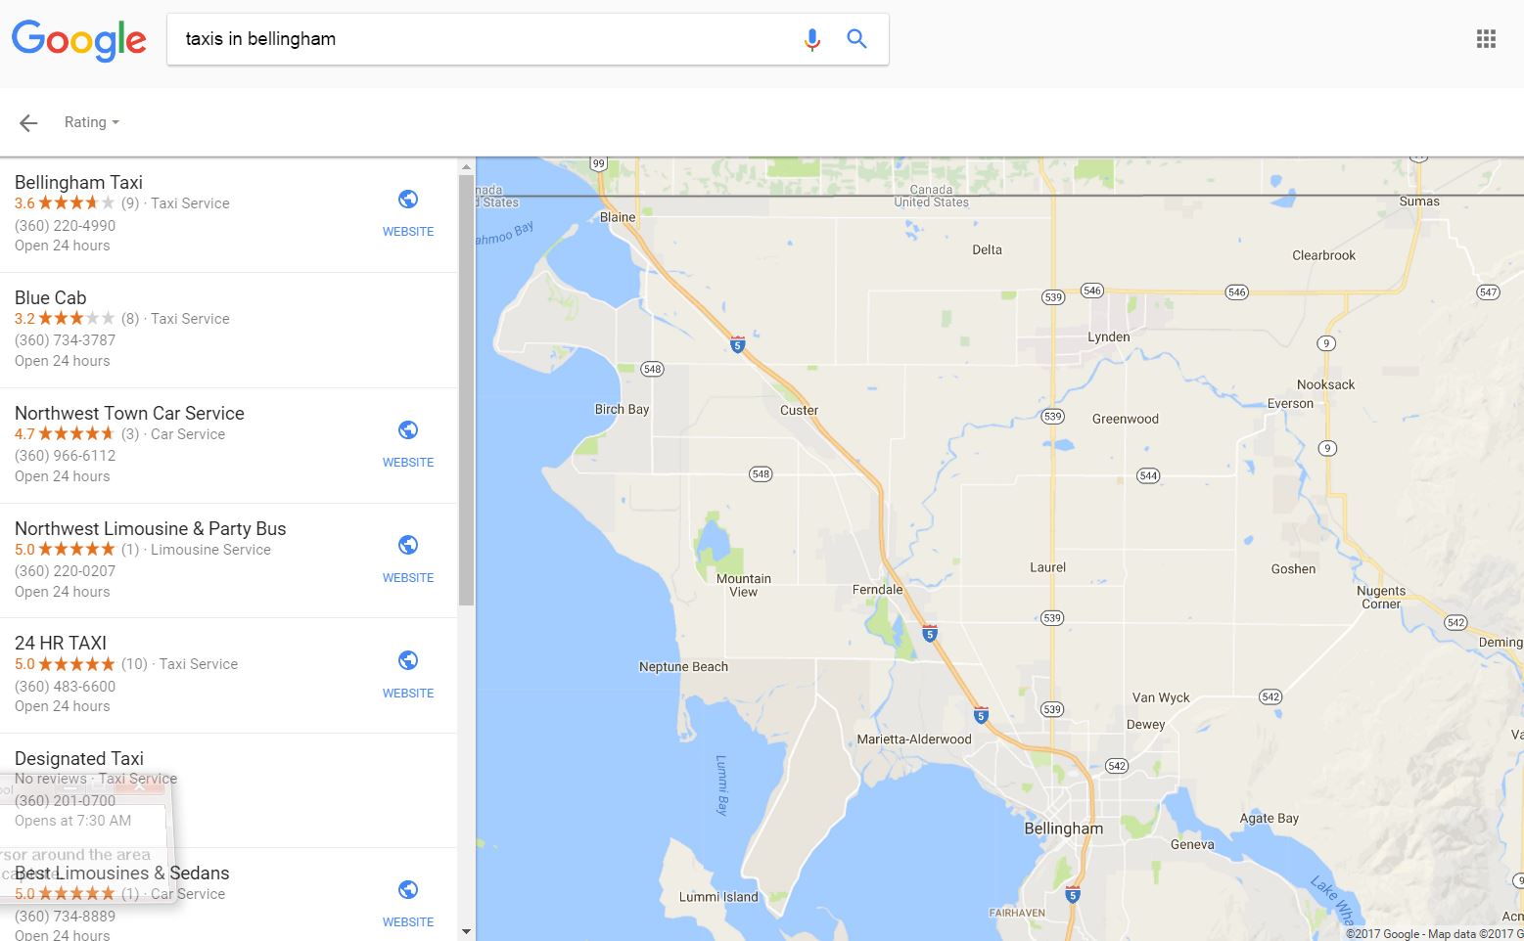This screenshot has height=941, width=1524.
Task: Open the Google apps grid
Action: point(1486,39)
